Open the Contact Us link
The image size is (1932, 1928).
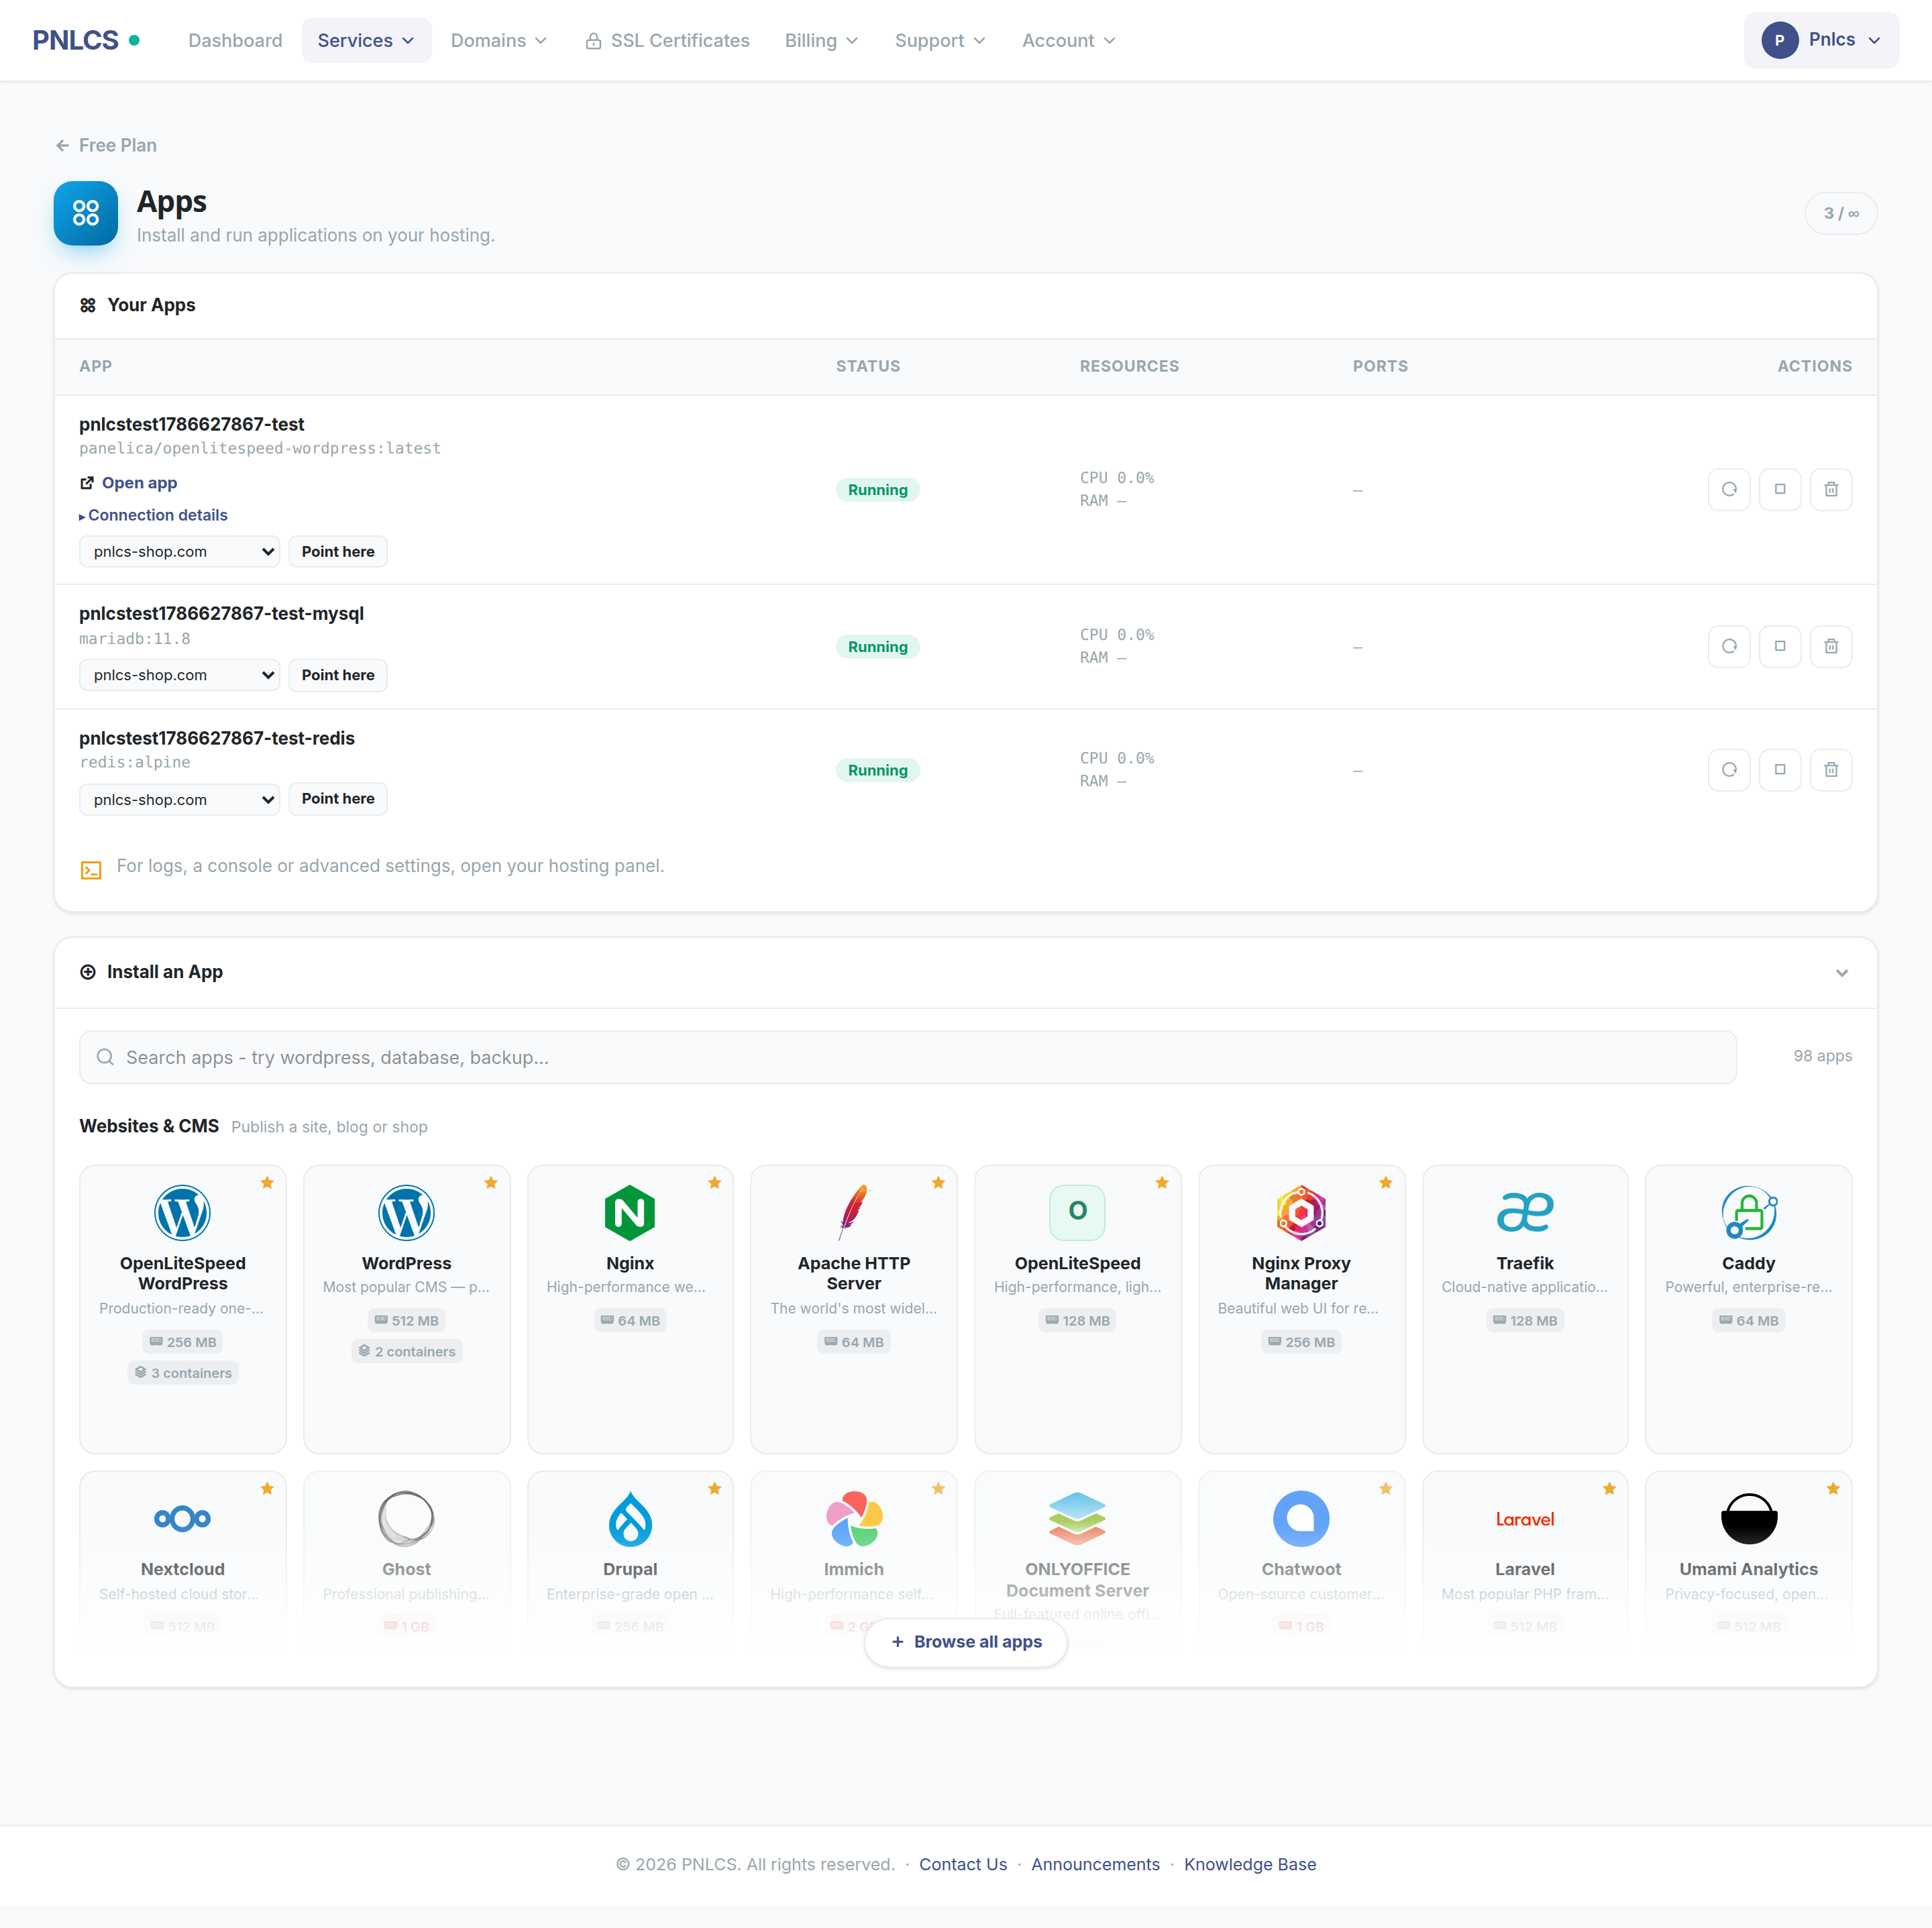click(963, 1864)
